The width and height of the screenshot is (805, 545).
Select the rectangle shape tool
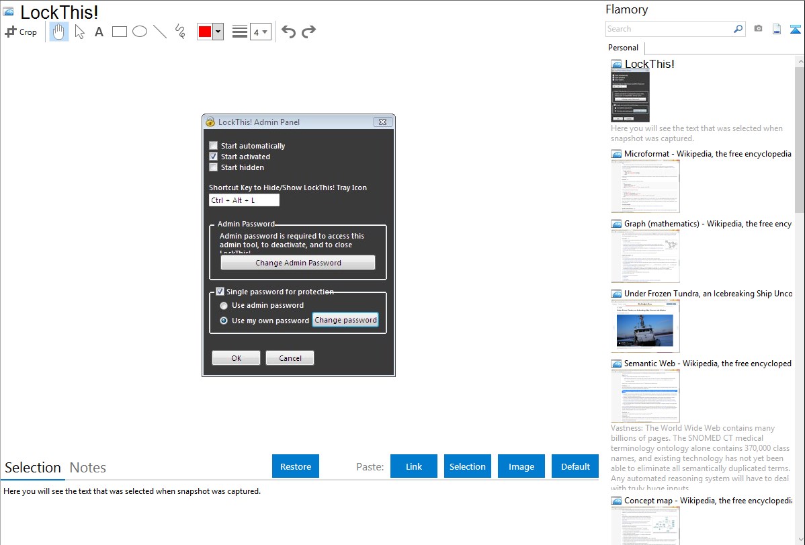[119, 32]
